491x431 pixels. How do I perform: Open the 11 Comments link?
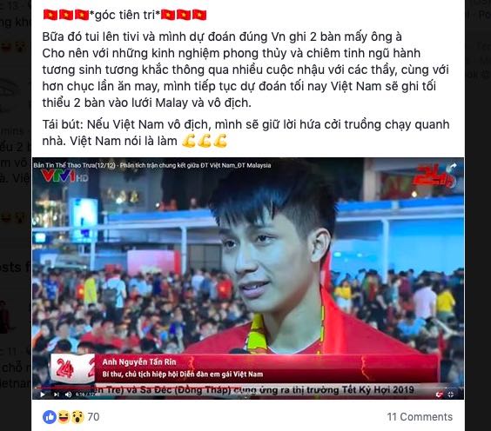coord(420,416)
